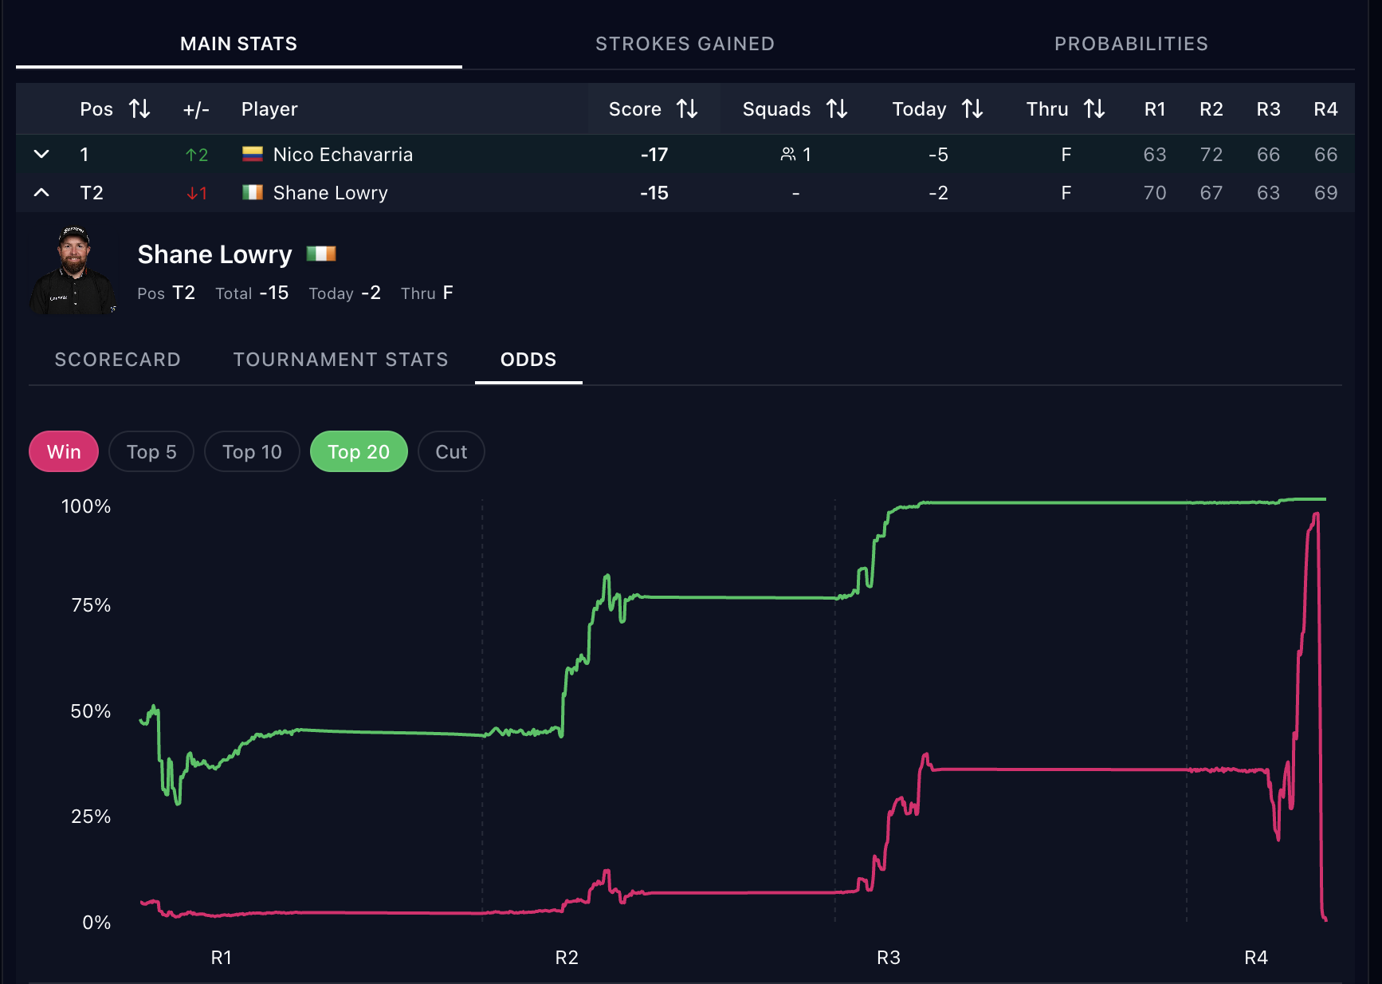Screen dimensions: 1382x984
Task: Click the Score sort arrows icon
Action: [687, 109]
